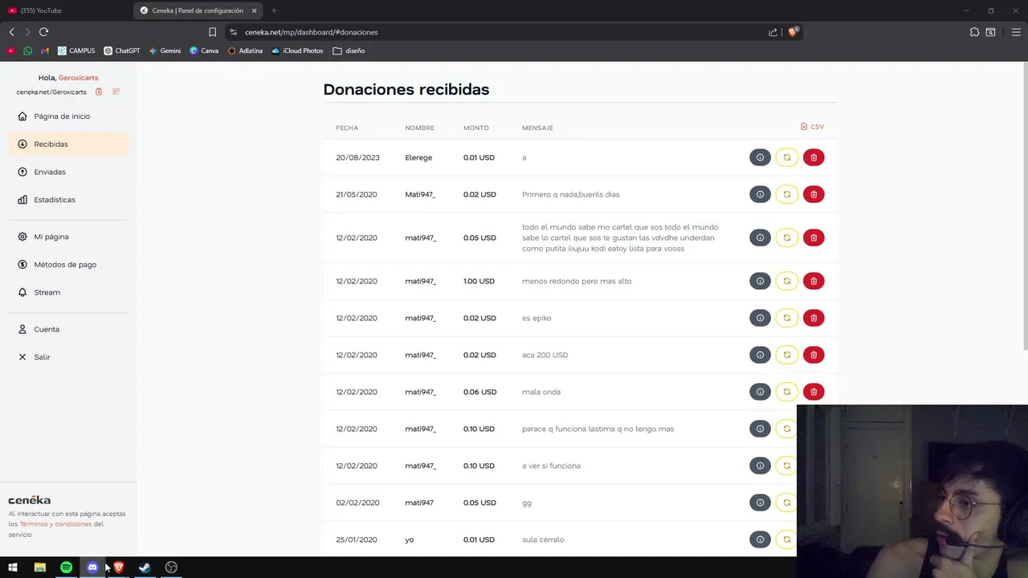Open File Explorer from the taskbar
Screen dimensions: 1028x578
[39, 568]
